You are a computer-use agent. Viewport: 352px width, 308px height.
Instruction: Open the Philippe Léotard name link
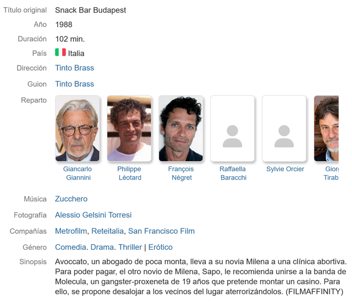click(129, 173)
